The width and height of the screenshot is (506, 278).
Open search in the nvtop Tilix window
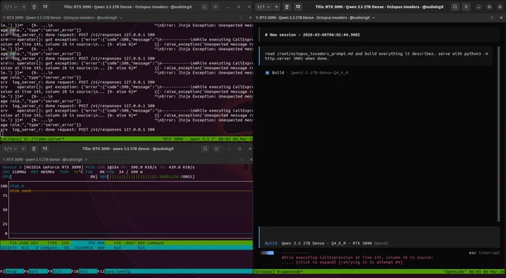coord(205,149)
